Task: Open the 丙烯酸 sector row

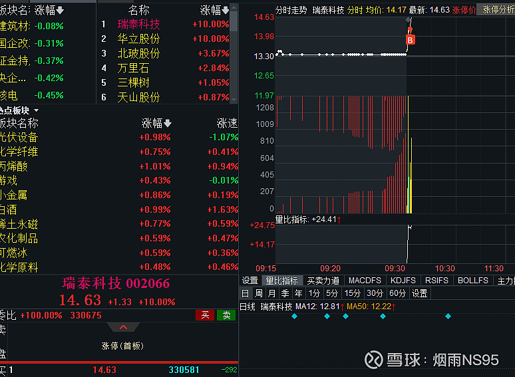Action: coord(119,167)
